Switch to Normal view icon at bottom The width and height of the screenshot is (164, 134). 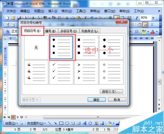(5, 117)
